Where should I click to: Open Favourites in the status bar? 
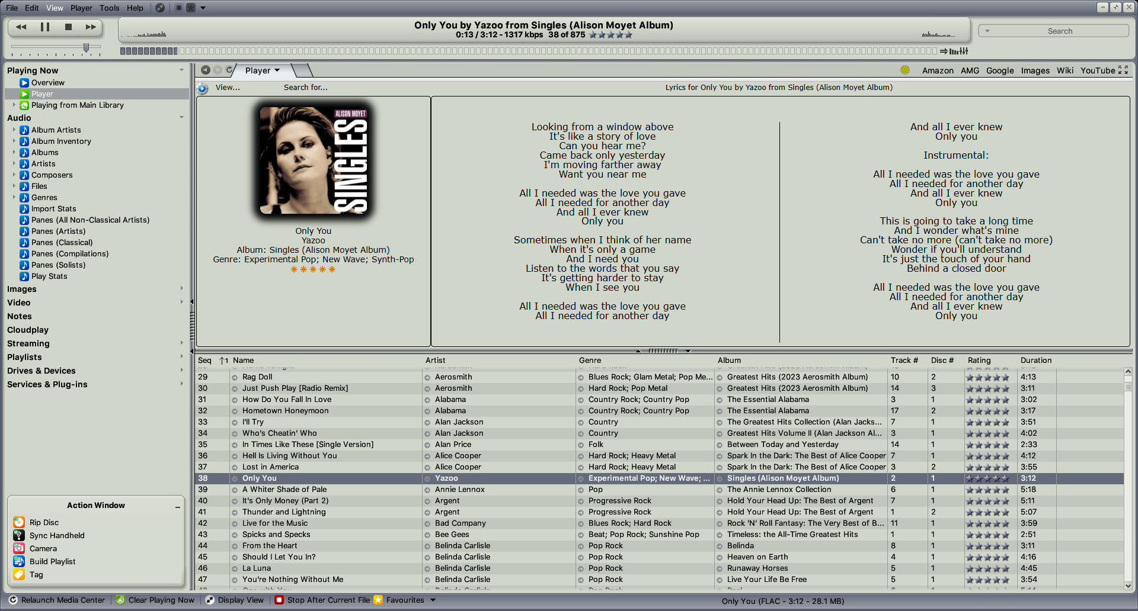398,600
